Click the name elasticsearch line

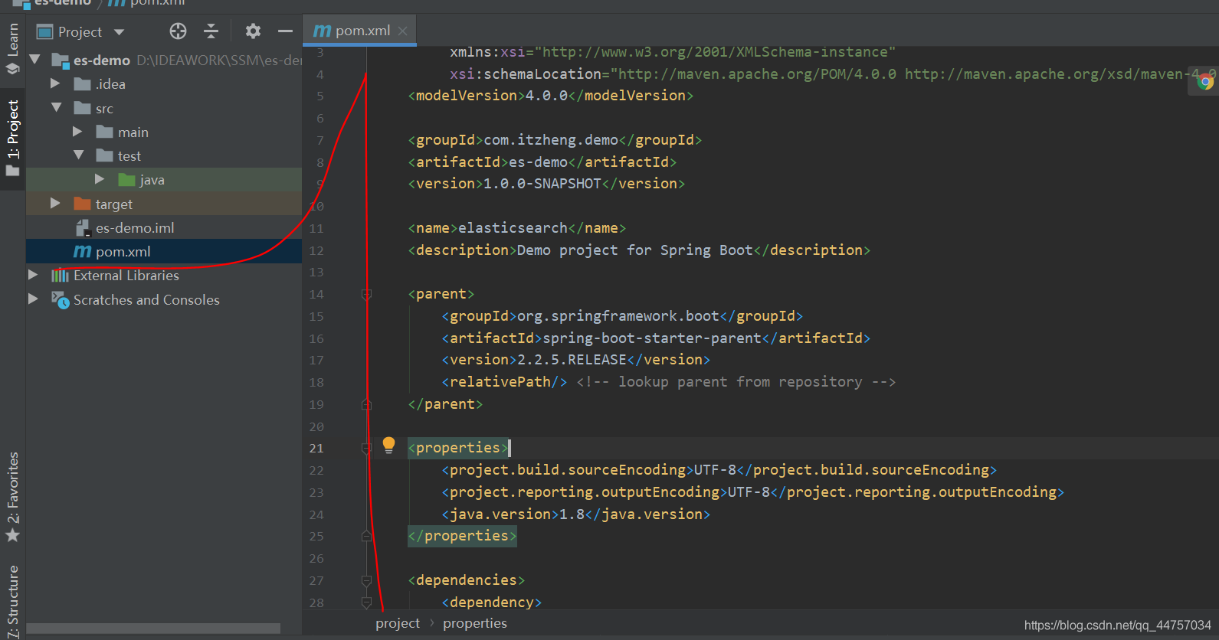click(x=517, y=228)
